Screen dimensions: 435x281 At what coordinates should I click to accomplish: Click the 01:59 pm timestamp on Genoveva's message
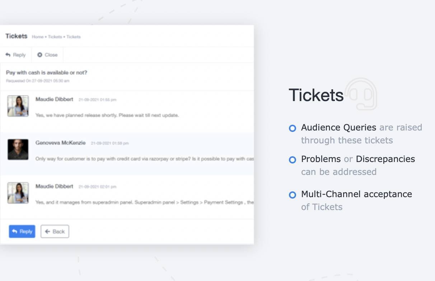pyautogui.click(x=109, y=143)
